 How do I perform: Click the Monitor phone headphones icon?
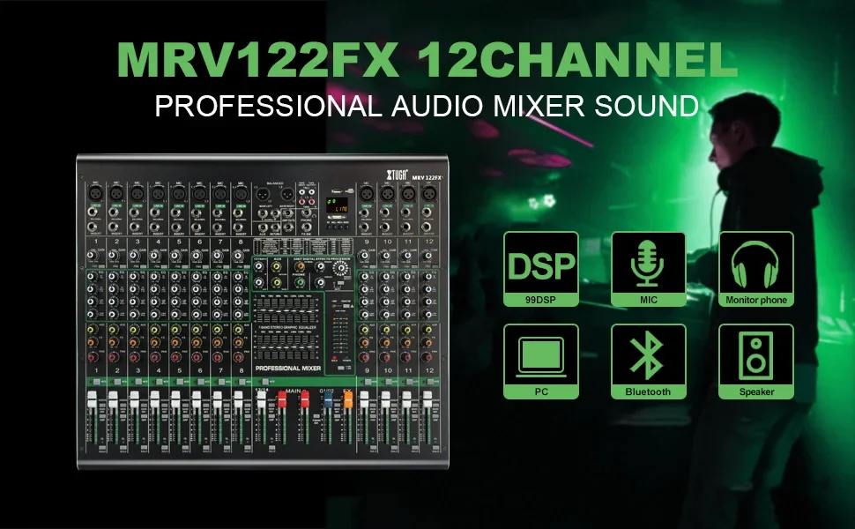coord(755,268)
